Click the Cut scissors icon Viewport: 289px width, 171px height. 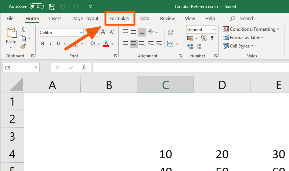[23, 30]
